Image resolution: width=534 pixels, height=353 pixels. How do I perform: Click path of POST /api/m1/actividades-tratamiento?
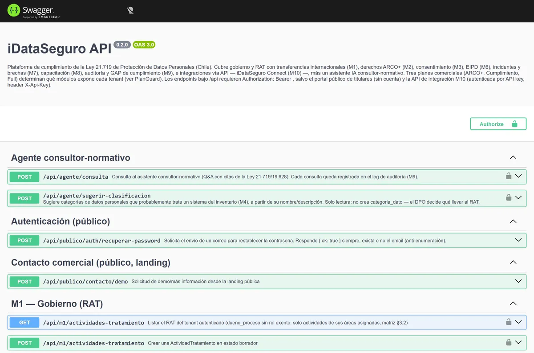93,343
